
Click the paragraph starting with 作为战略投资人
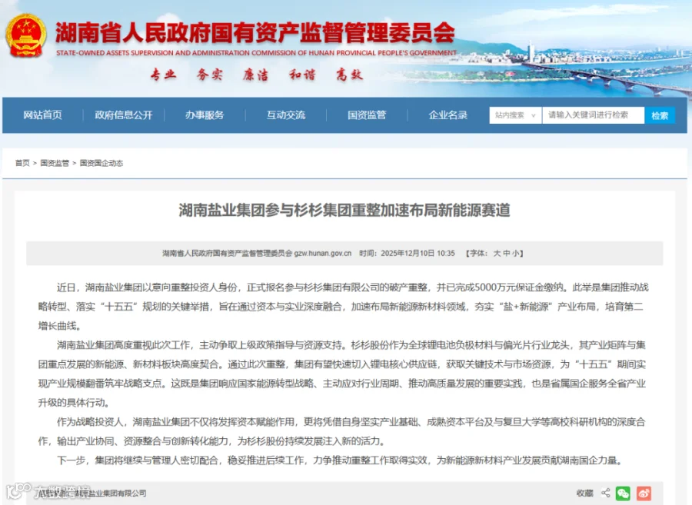tap(342, 431)
